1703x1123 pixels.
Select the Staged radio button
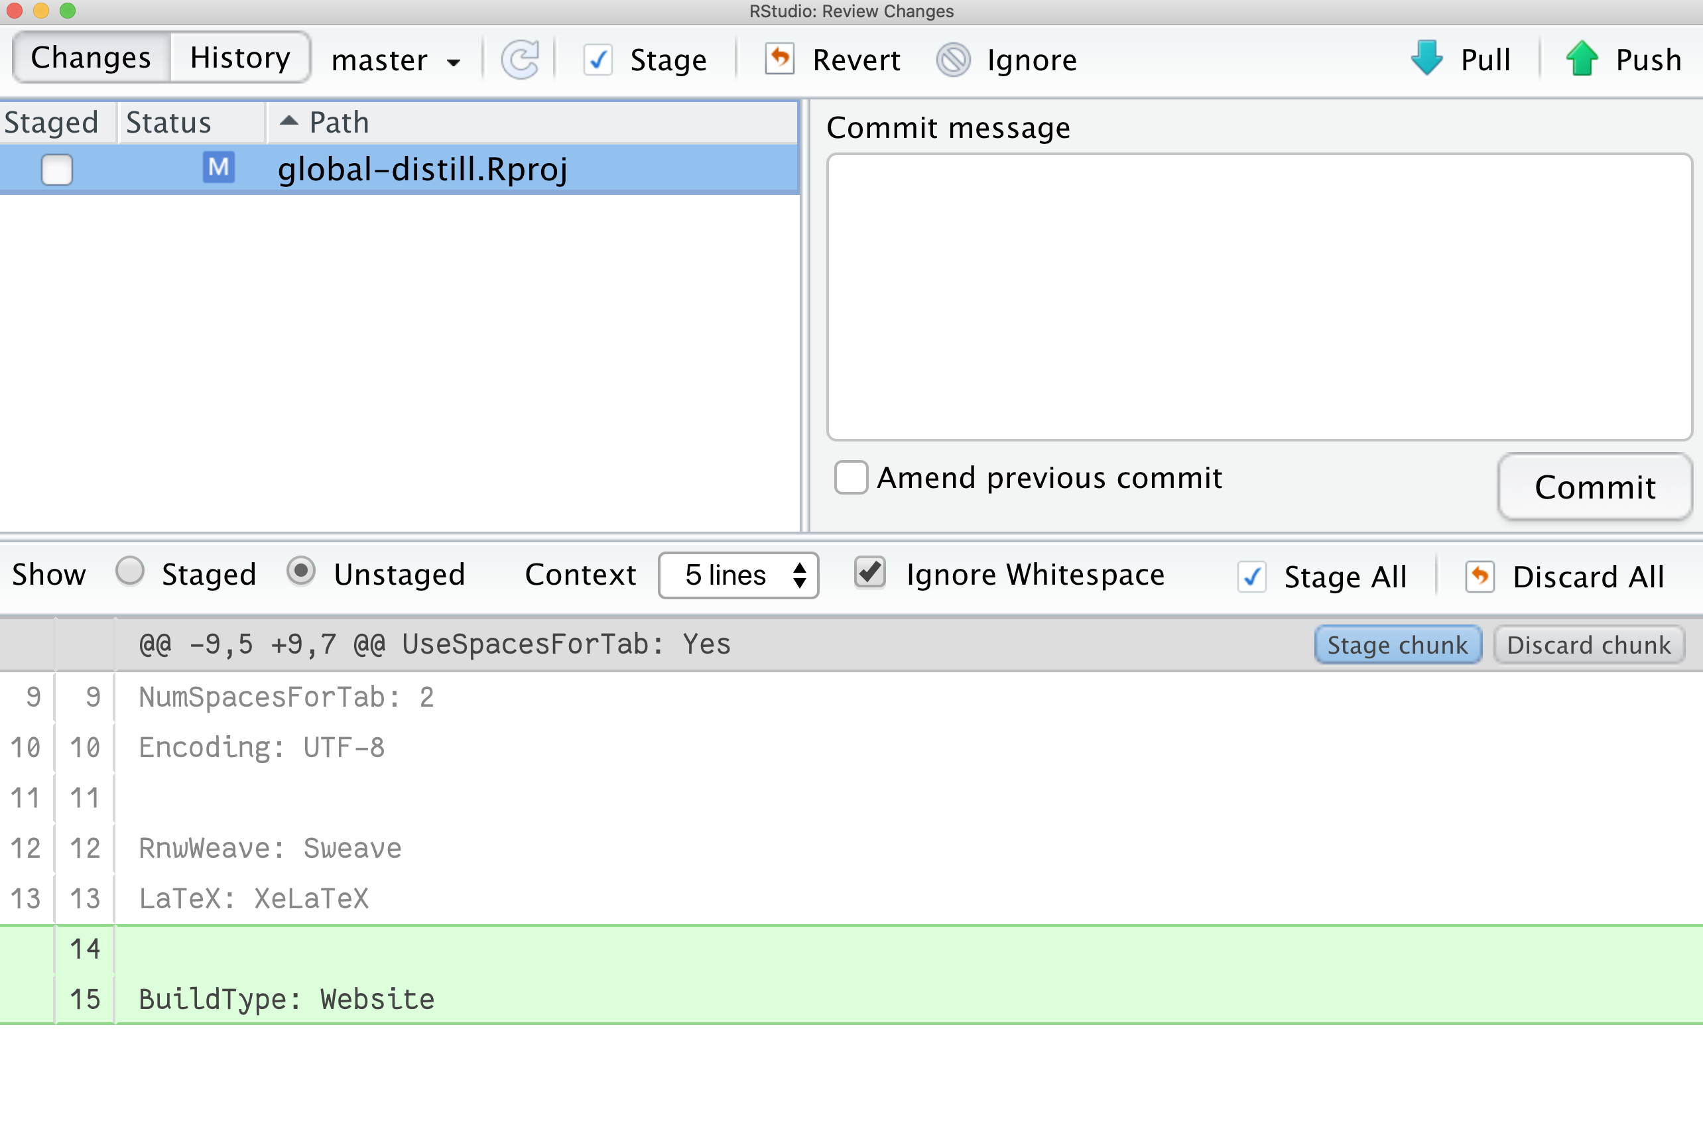pyautogui.click(x=130, y=571)
